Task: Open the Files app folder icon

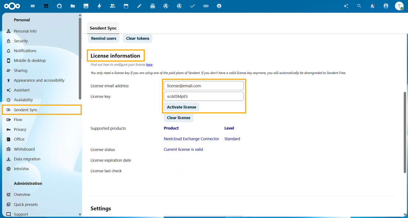Action: (73, 6)
